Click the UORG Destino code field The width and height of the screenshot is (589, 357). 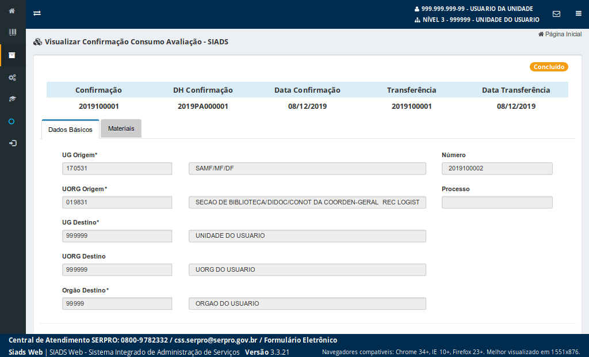pyautogui.click(x=117, y=269)
